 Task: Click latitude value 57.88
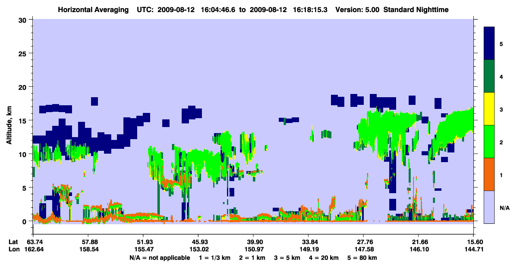(88, 242)
